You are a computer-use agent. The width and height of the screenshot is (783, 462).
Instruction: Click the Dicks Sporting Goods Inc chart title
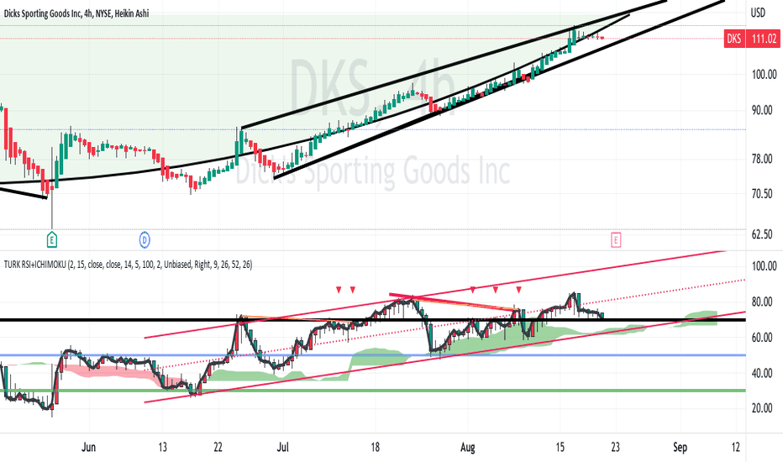[x=76, y=13]
